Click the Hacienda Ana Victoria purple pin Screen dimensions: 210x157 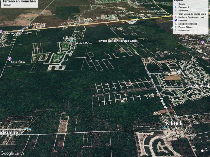pos(1,31)
